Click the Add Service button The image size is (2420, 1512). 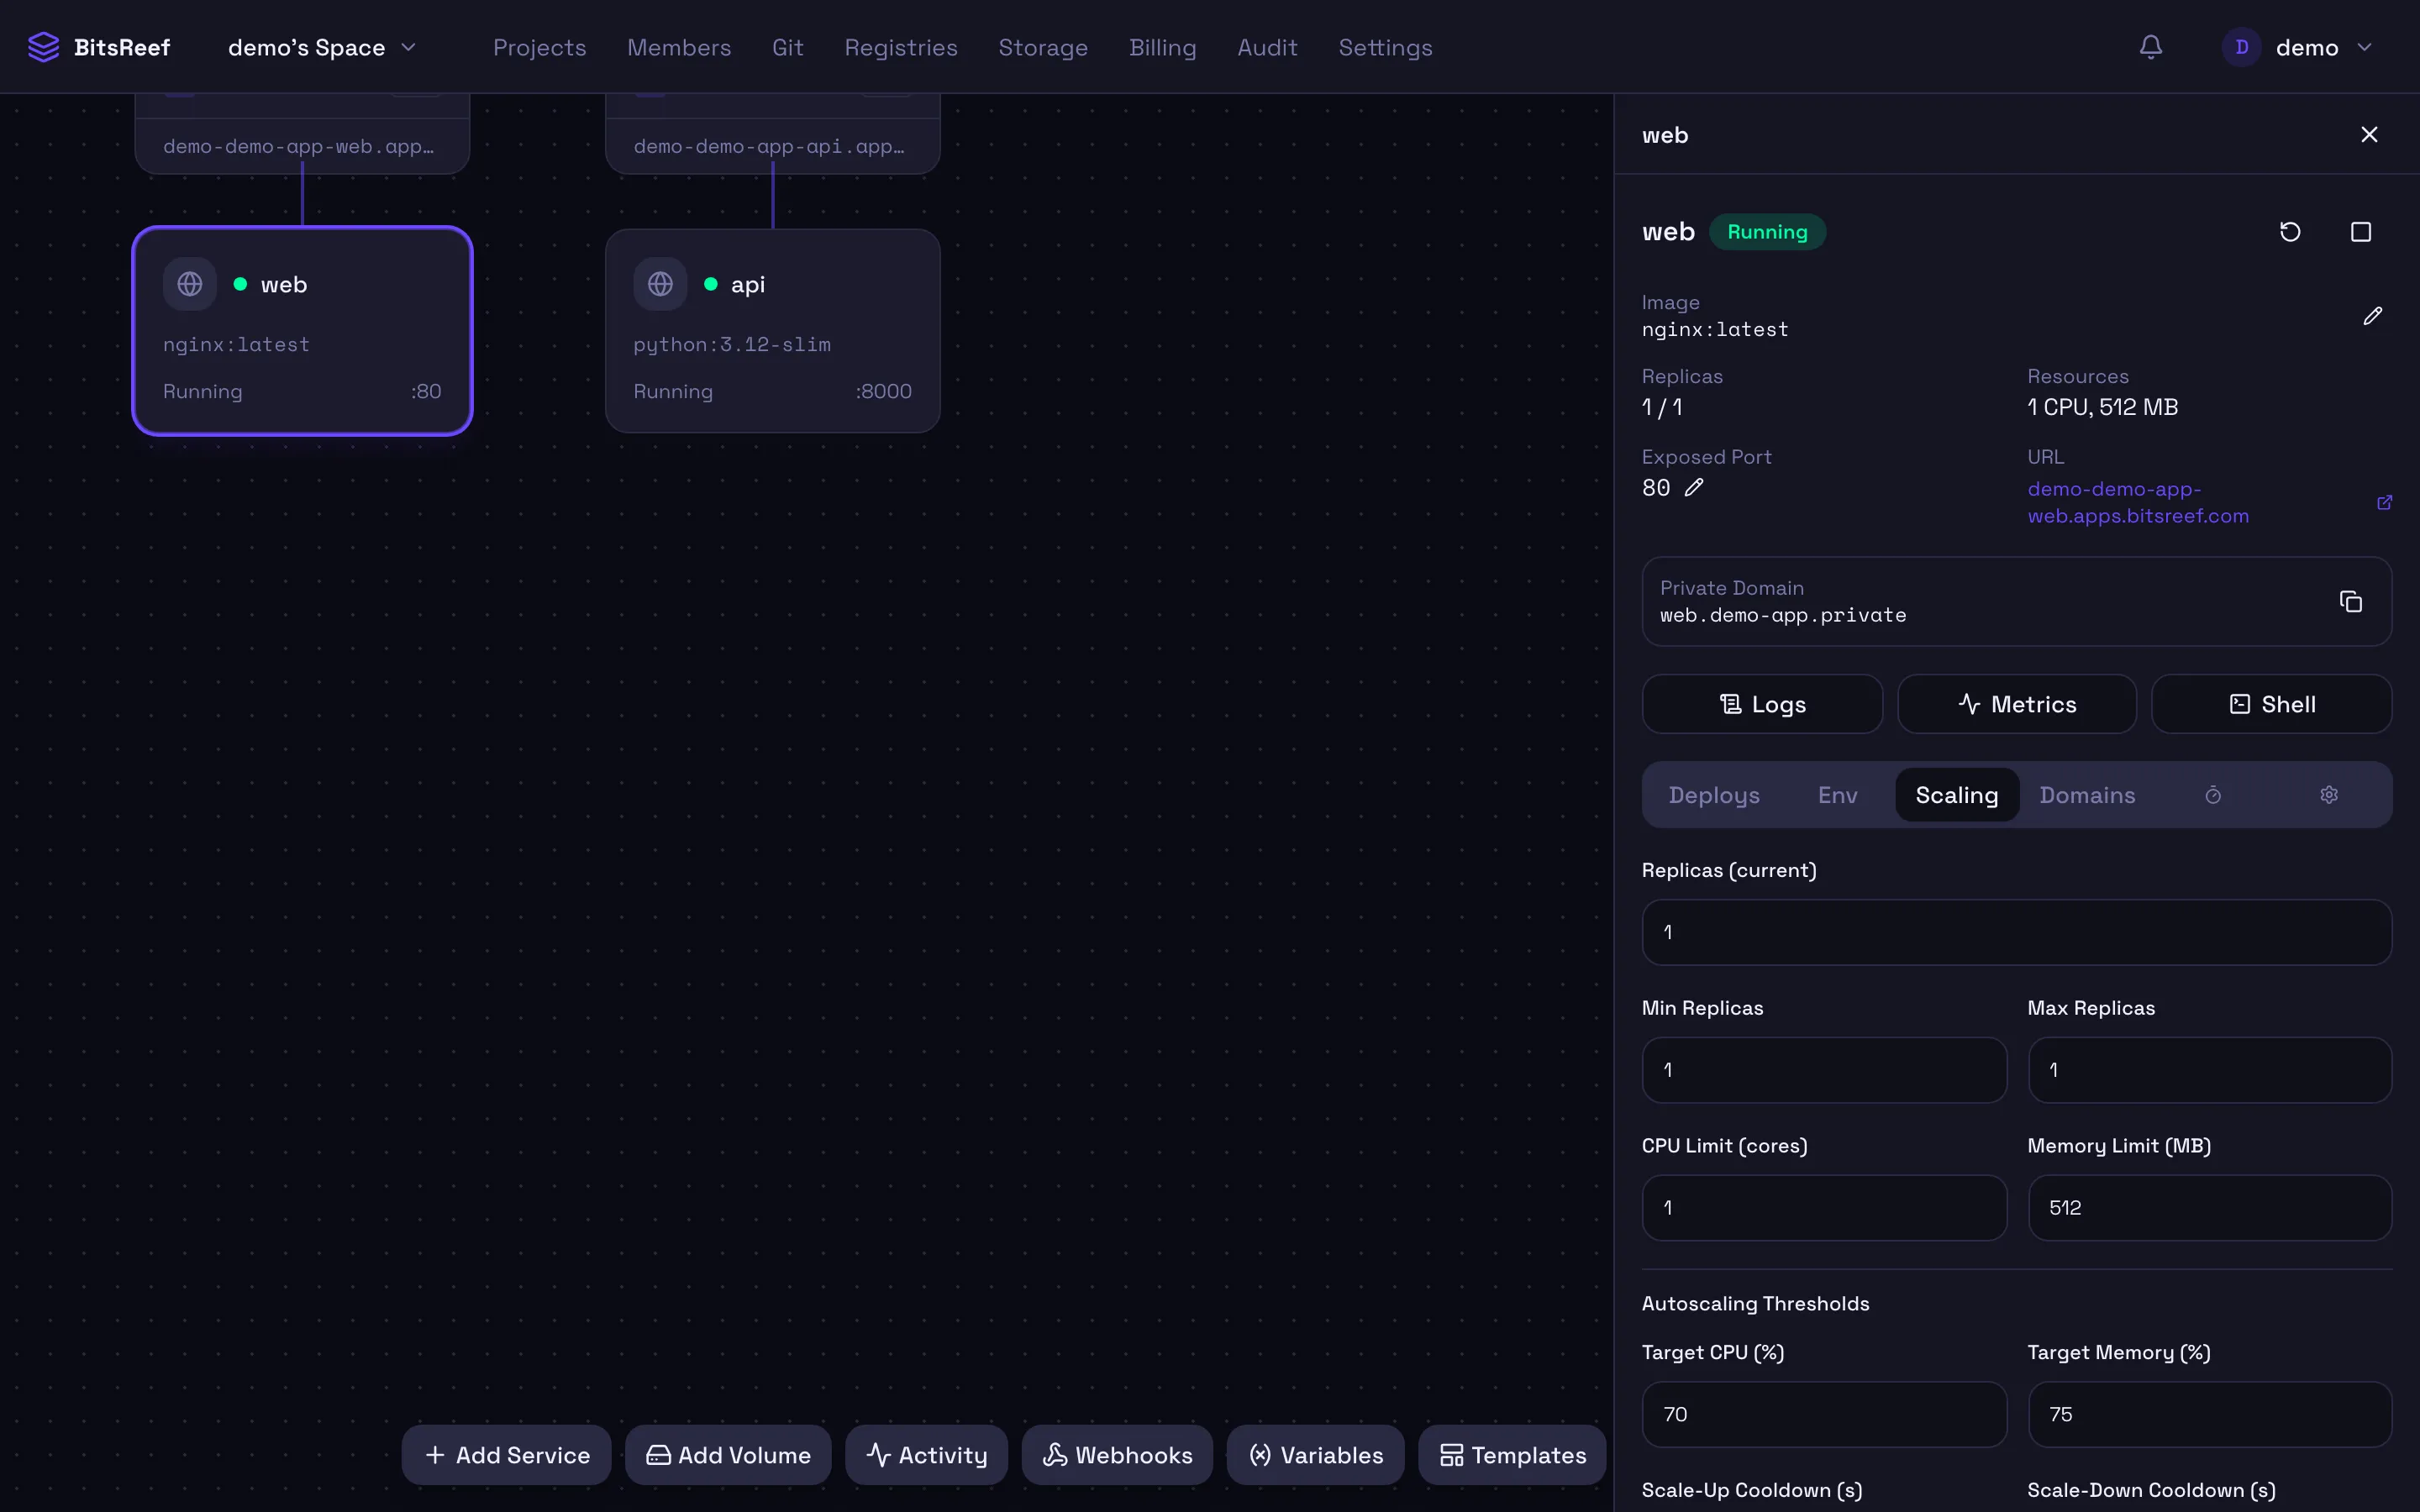pos(506,1455)
